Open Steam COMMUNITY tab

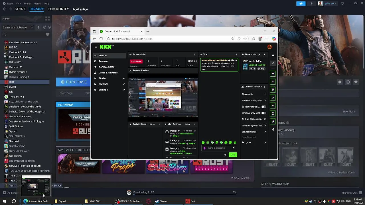pyautogui.click(x=58, y=9)
